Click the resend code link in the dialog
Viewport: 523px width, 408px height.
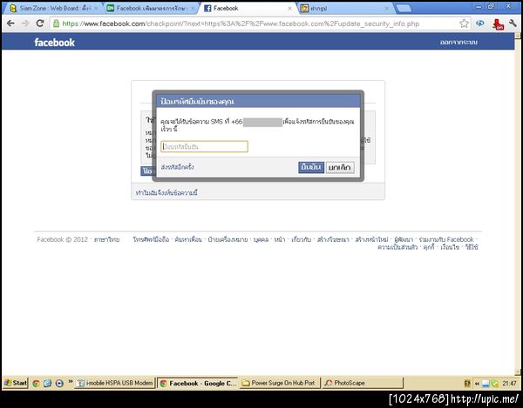(178, 167)
